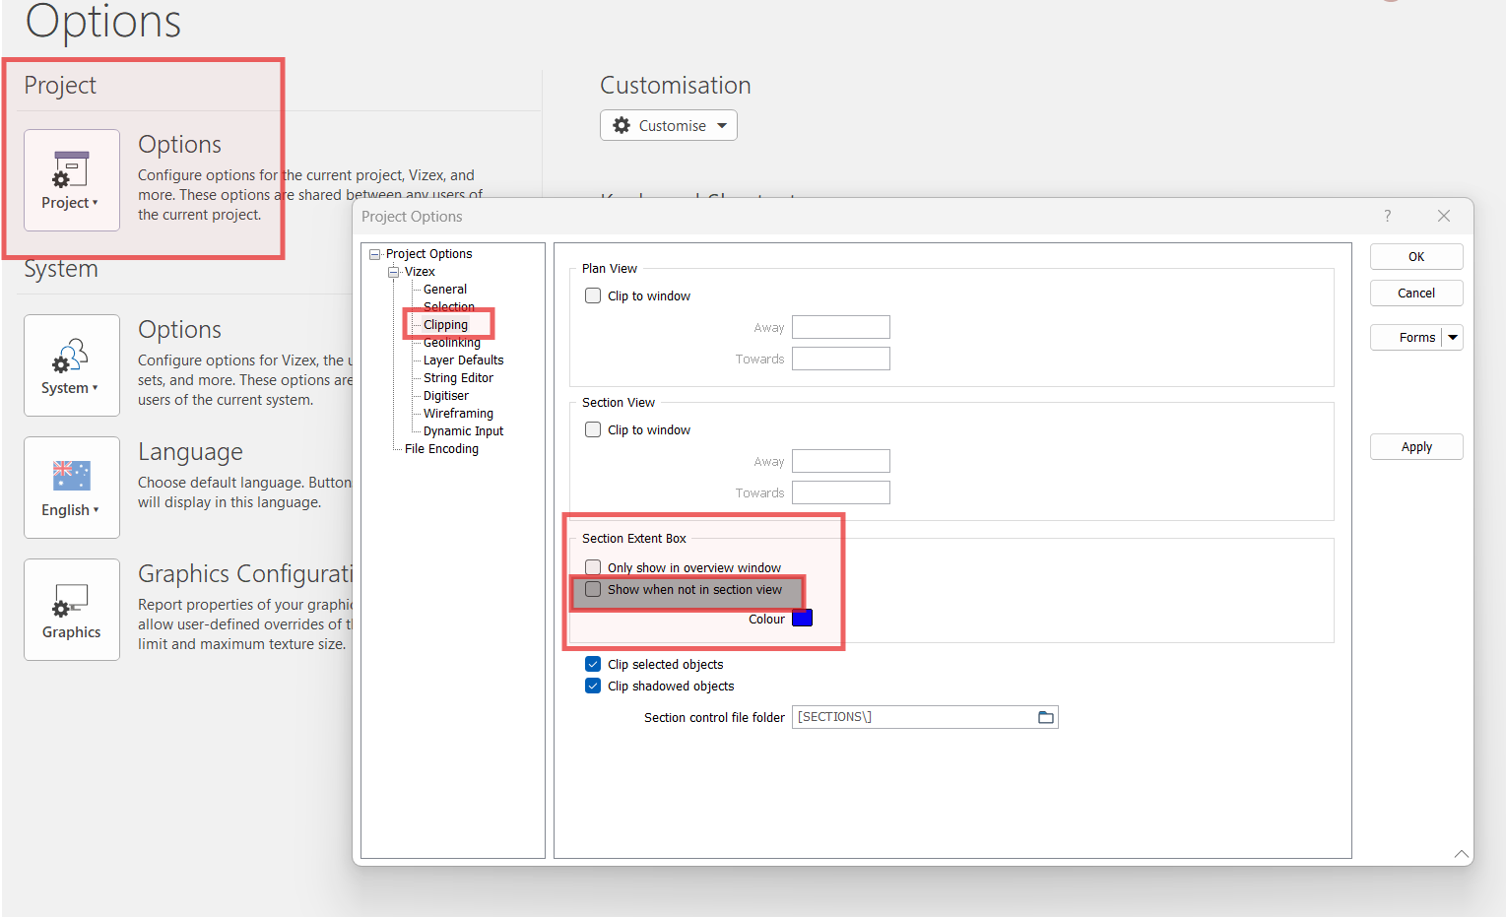The width and height of the screenshot is (1506, 917).
Task: Collapse the Vizex tree node
Action: [393, 272]
